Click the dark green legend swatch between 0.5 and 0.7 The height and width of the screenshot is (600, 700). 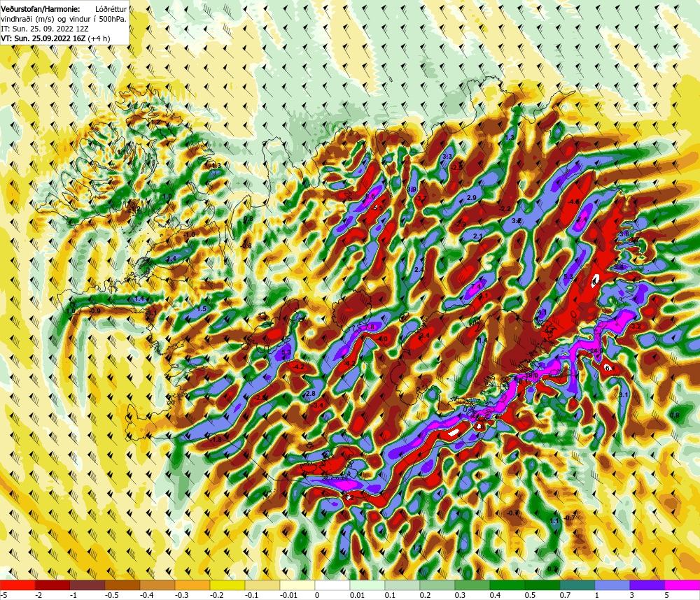(x=542, y=585)
